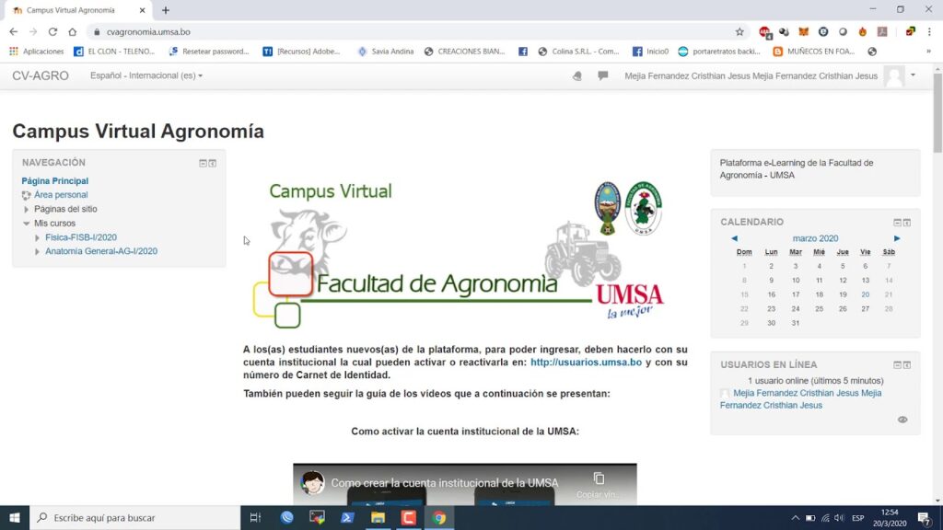
Task: Open the CREACIONES BIAN bookmark
Action: coord(464,52)
